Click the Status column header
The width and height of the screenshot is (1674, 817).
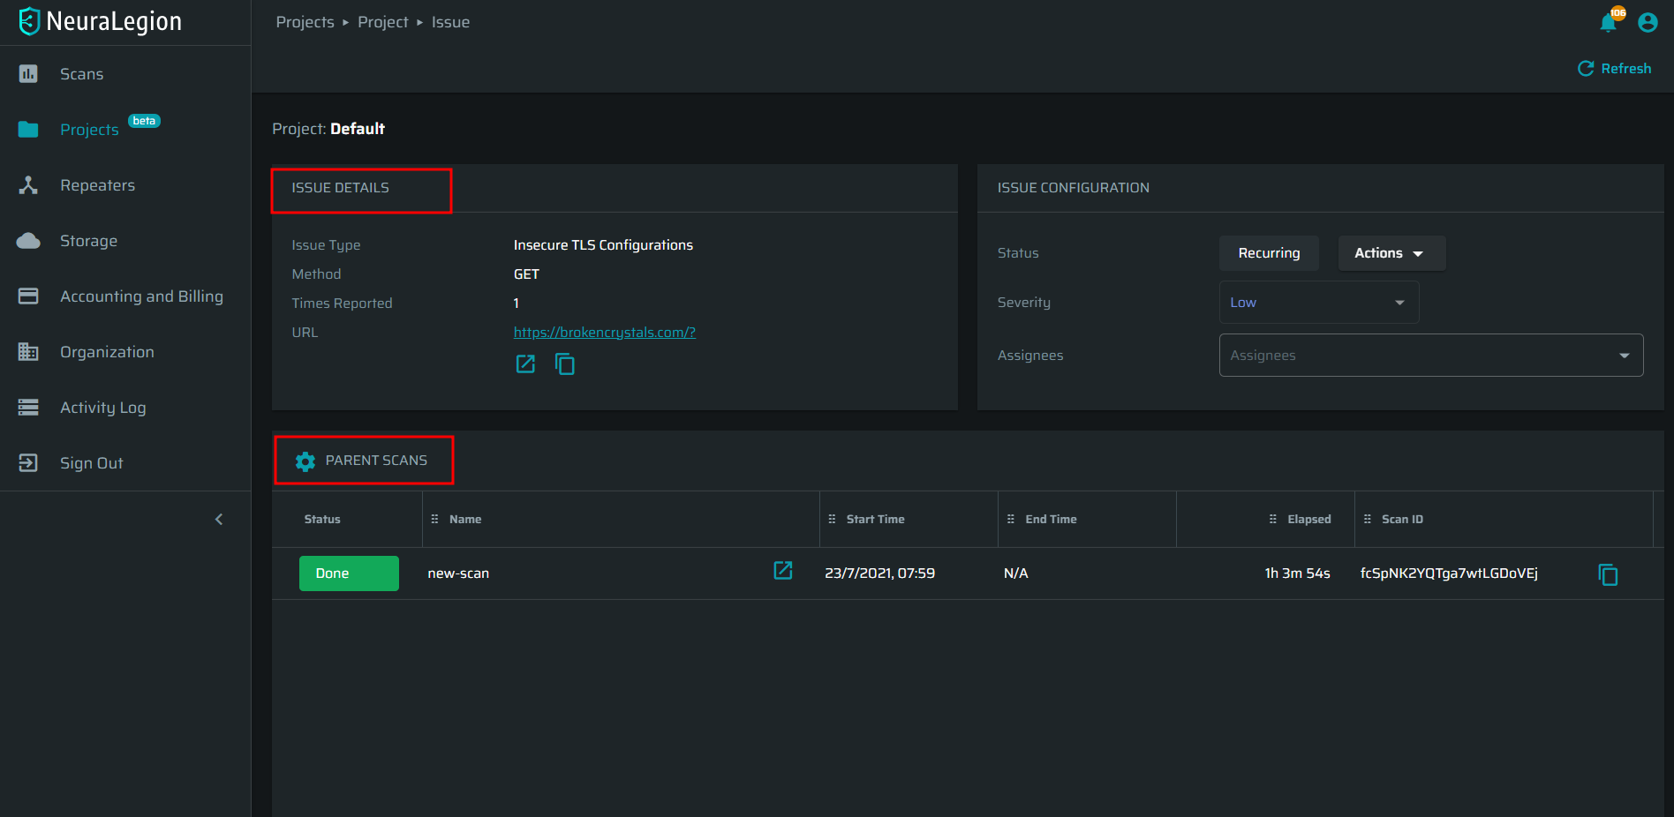click(x=322, y=520)
